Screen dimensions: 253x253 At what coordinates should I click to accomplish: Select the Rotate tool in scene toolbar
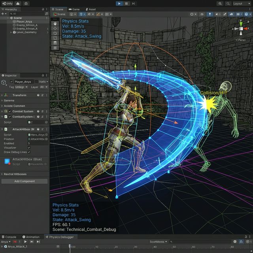pyautogui.click(x=55, y=33)
